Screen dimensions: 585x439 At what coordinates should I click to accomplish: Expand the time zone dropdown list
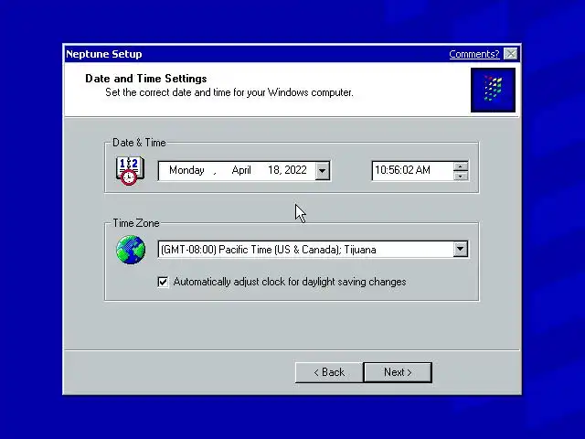(461, 249)
